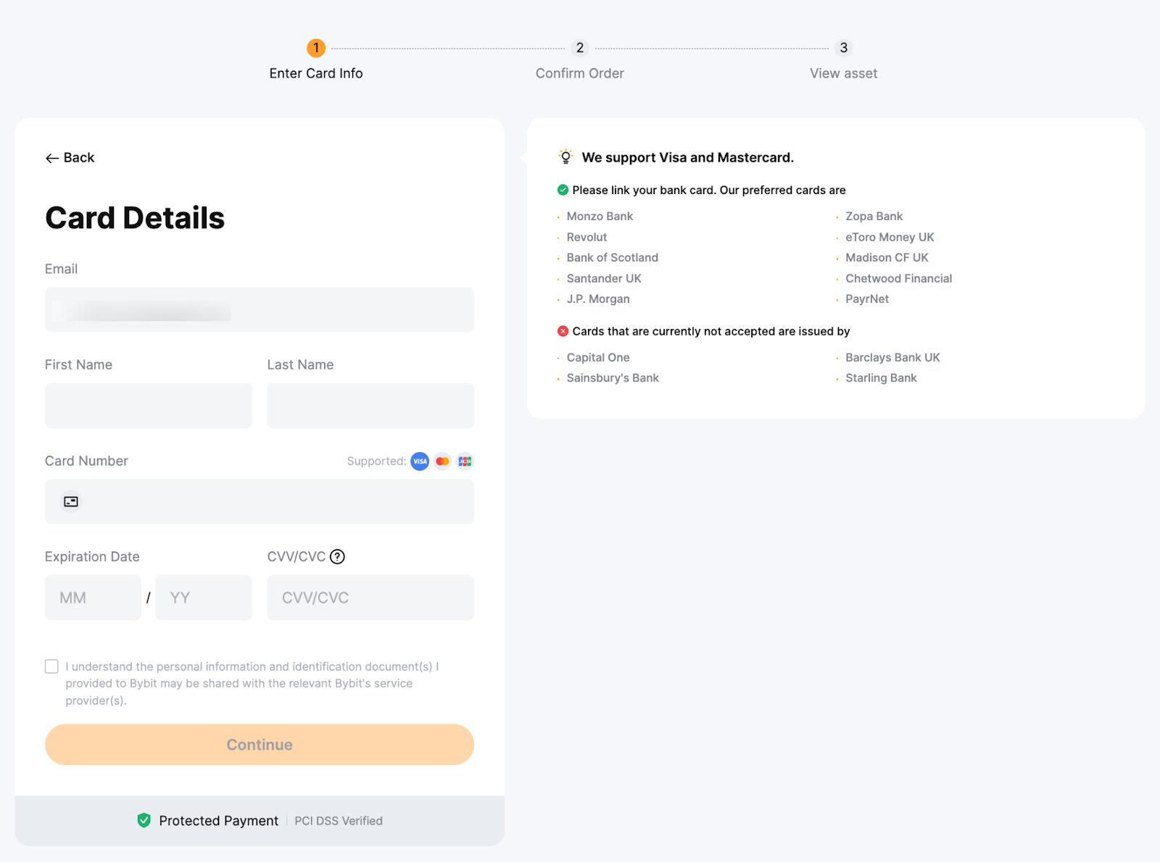Focus the Email input field
This screenshot has width=1160, height=862.
[260, 310]
